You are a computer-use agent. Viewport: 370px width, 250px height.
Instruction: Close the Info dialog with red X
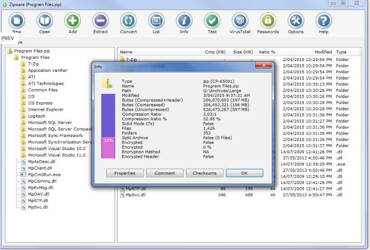(x=263, y=66)
